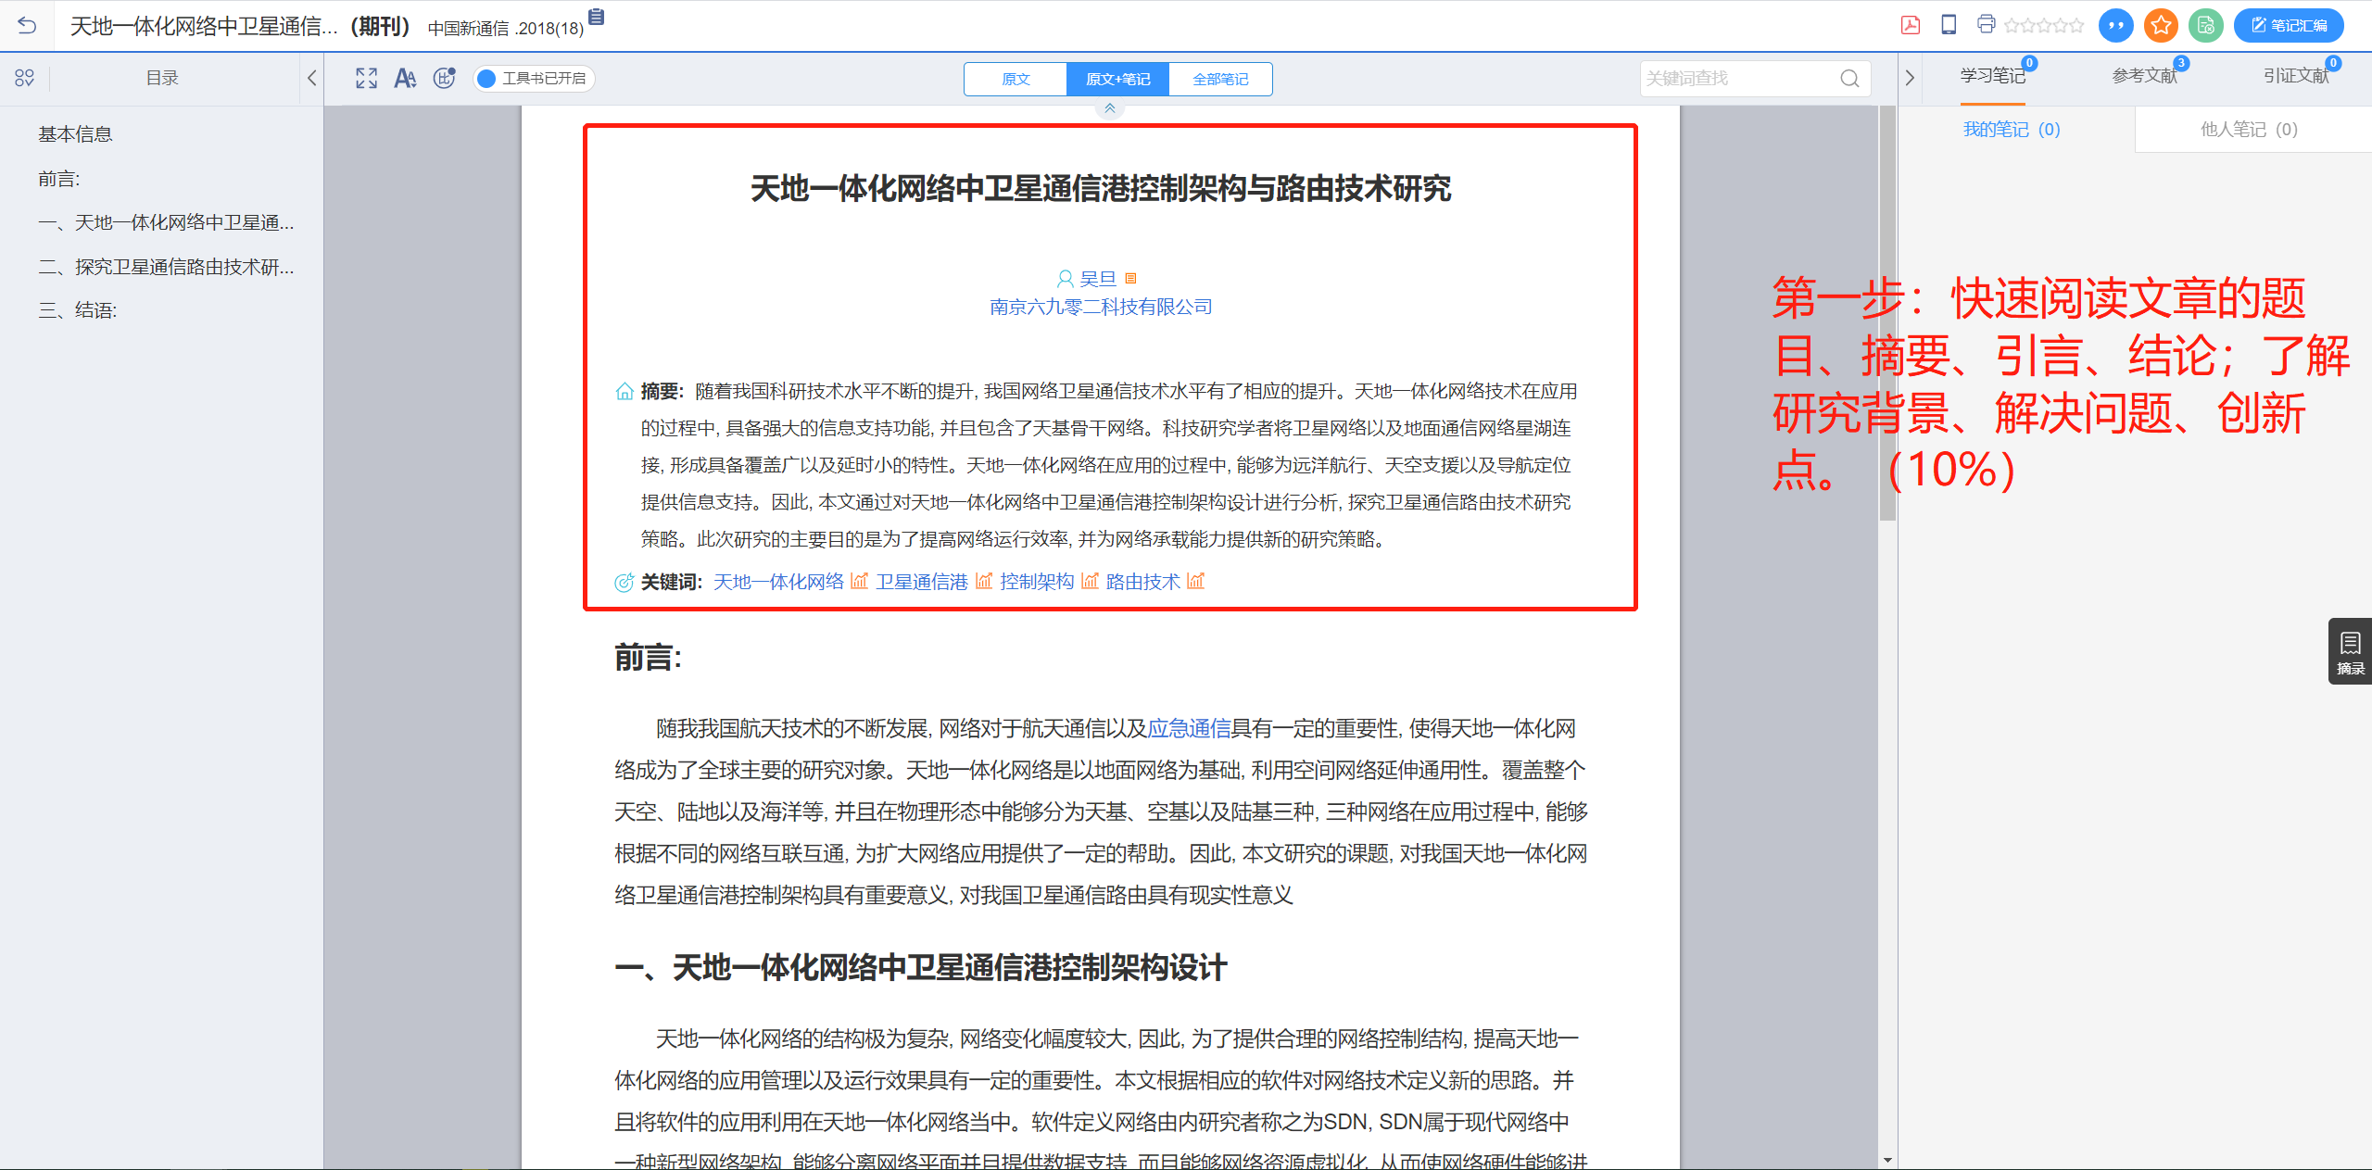Click the grid layout icon beside 目录
The image size is (2372, 1170).
[x=25, y=78]
